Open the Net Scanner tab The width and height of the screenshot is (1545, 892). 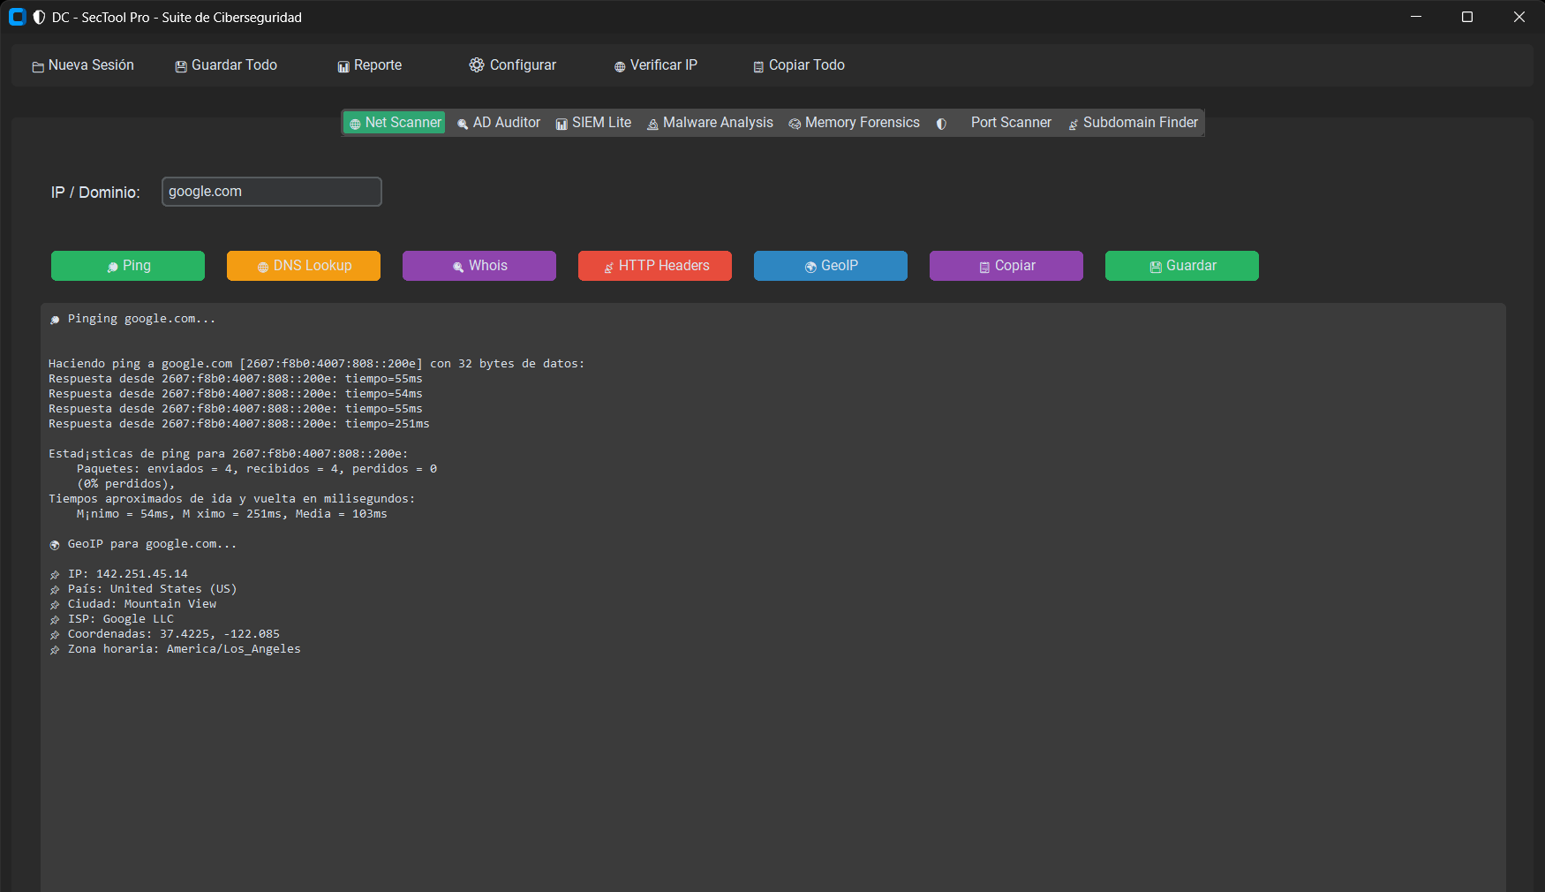click(395, 123)
